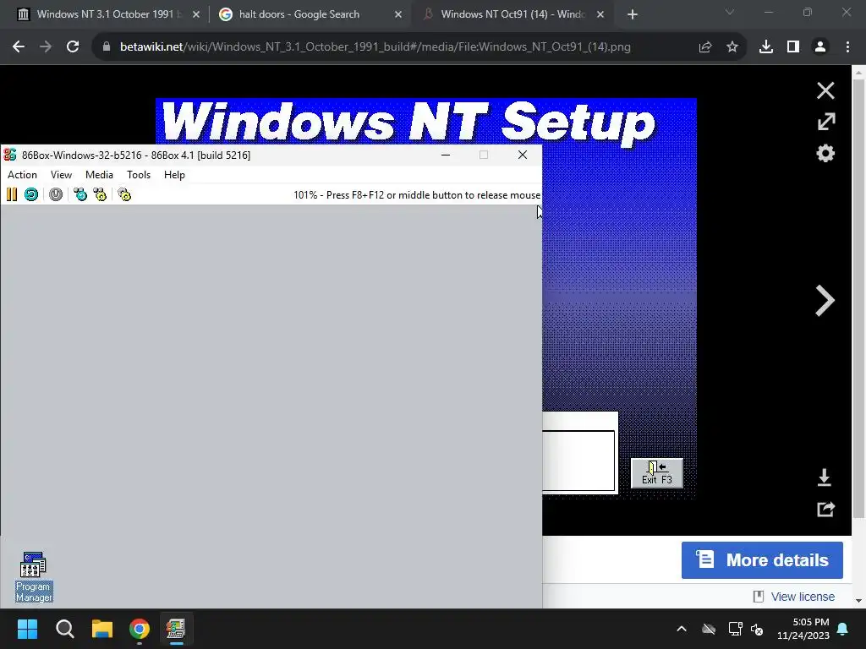
Task: Open network and sound tray settings
Action: 746,629
